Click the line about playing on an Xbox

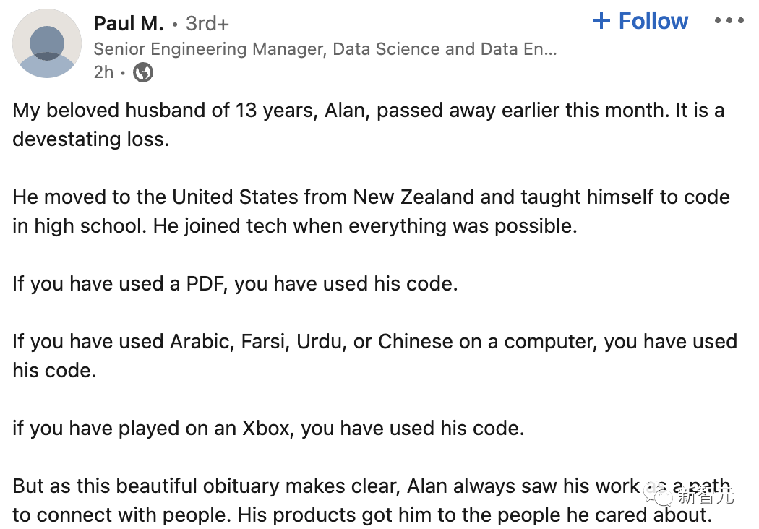coord(268,428)
